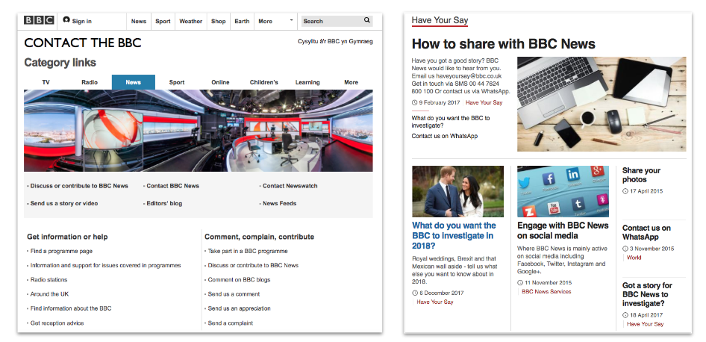Select the Online category tab

pos(220,82)
